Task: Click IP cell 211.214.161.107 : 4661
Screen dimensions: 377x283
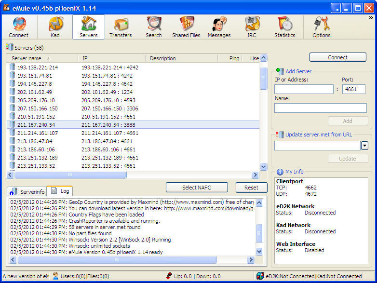Action: (110, 133)
